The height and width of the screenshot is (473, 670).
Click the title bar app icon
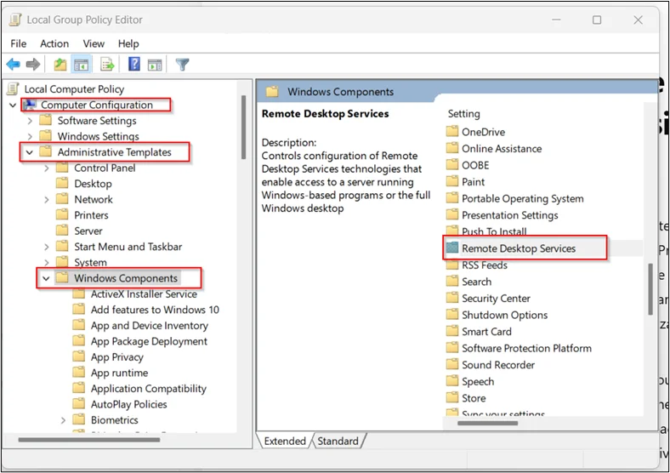click(15, 20)
